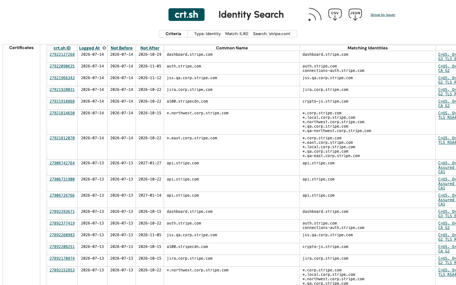Select crypto-js.stripe.com in 27892208251 row
This screenshot has height=285, width=456.
click(325, 247)
